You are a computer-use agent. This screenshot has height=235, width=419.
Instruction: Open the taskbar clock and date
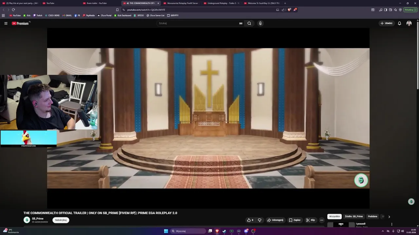[x=411, y=231]
